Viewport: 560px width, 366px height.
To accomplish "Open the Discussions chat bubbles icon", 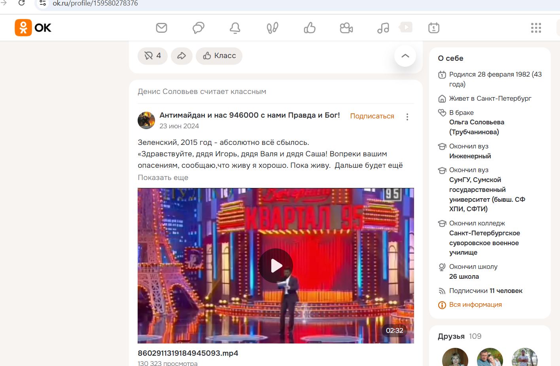I will coord(199,28).
